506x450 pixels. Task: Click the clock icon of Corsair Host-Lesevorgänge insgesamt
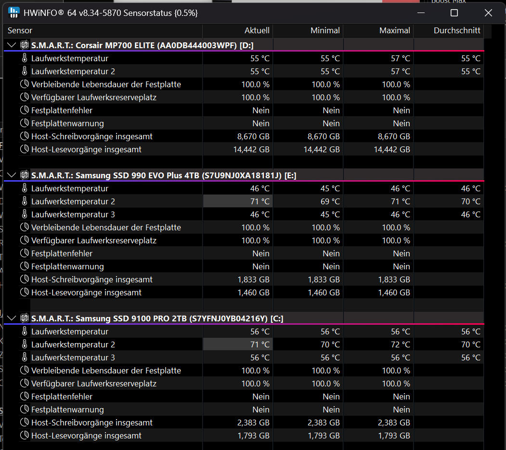click(25, 149)
